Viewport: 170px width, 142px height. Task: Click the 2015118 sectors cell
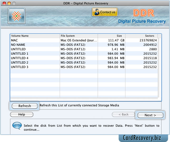click(x=142, y=58)
